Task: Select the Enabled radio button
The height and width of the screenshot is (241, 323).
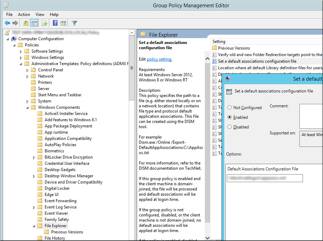Action: click(230, 117)
